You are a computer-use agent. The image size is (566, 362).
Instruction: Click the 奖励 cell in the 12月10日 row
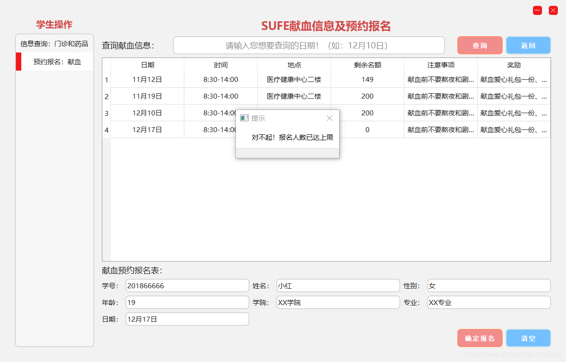pyautogui.click(x=514, y=113)
